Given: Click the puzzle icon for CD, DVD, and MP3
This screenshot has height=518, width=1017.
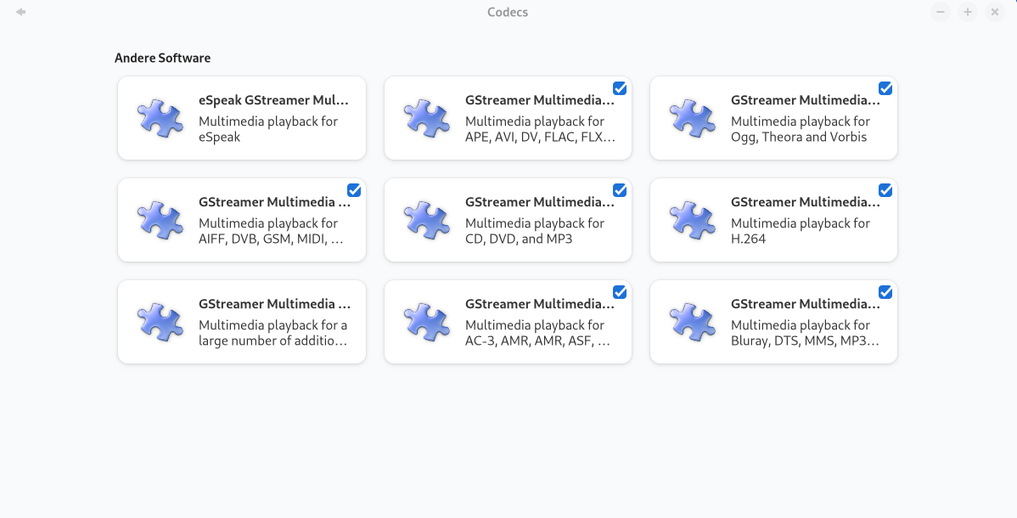Looking at the screenshot, I should click(427, 220).
